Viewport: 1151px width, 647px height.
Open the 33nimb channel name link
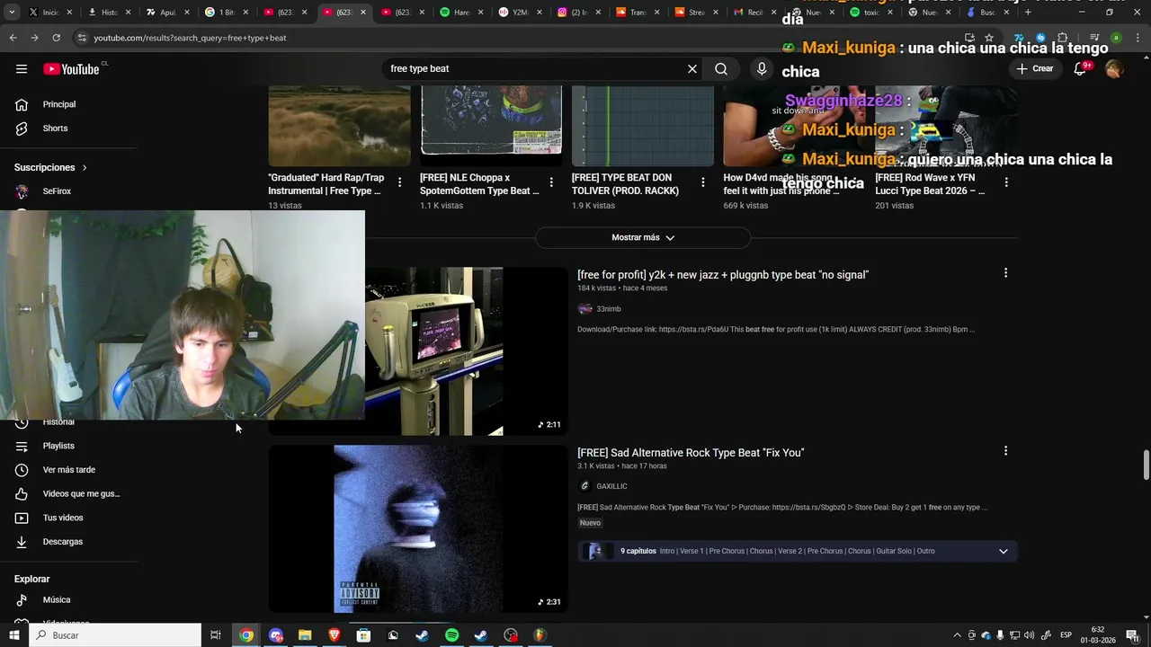coord(609,309)
